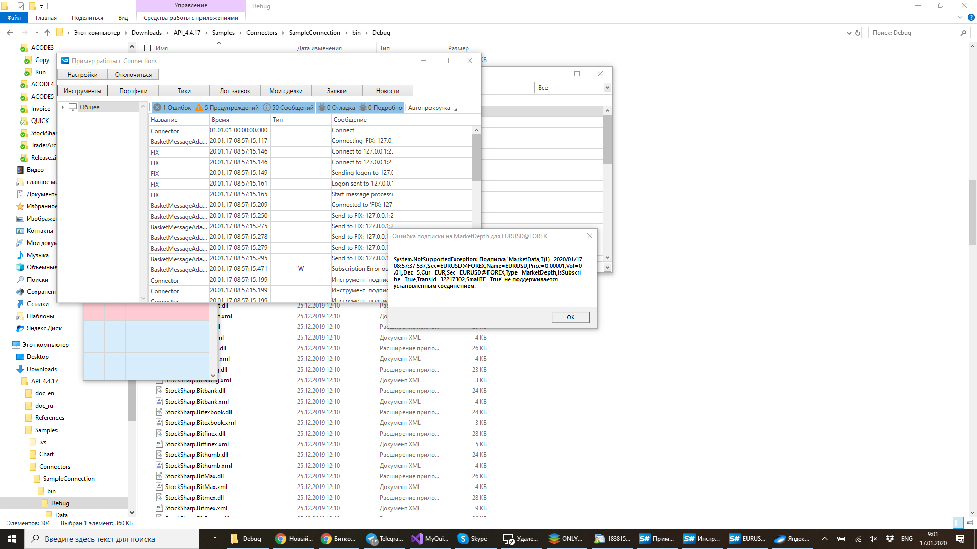Open the Портфели section
Image resolution: width=977 pixels, height=549 pixels.
coord(133,90)
